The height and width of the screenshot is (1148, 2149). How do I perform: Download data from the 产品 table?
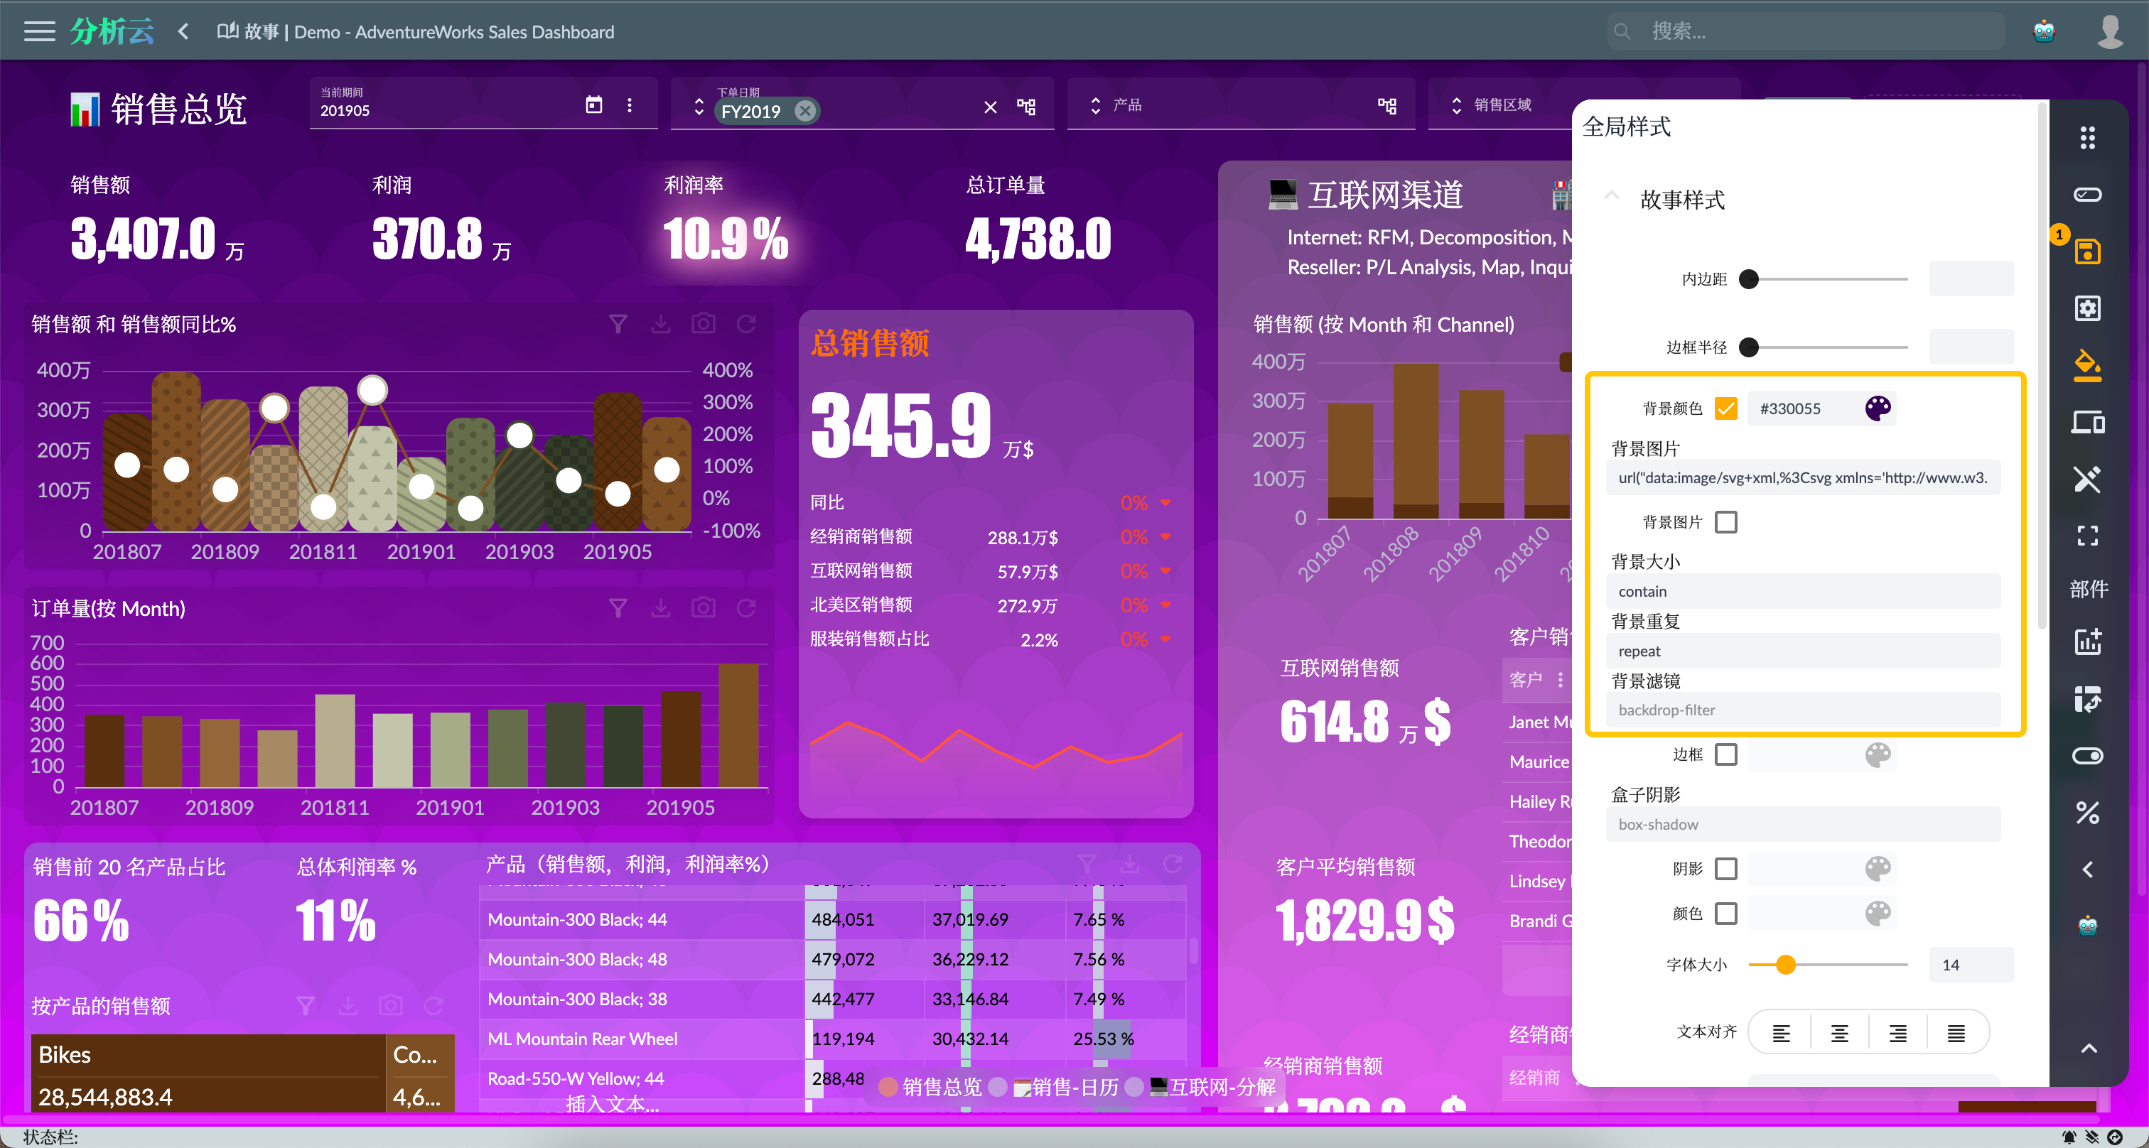click(1131, 864)
